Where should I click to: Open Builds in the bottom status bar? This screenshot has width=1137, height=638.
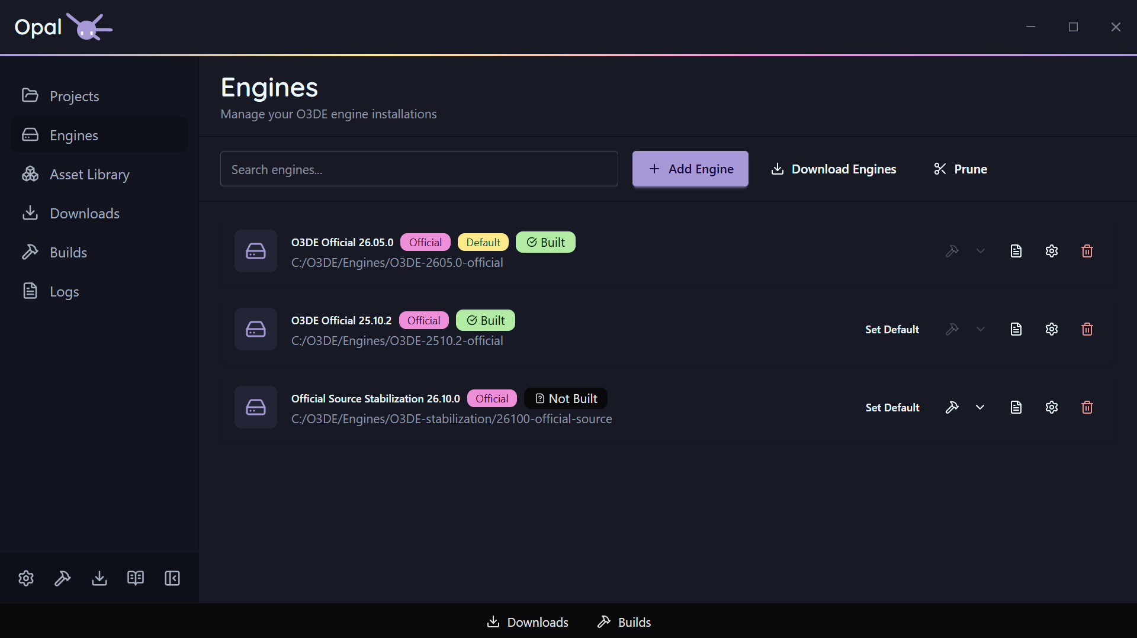[624, 622]
